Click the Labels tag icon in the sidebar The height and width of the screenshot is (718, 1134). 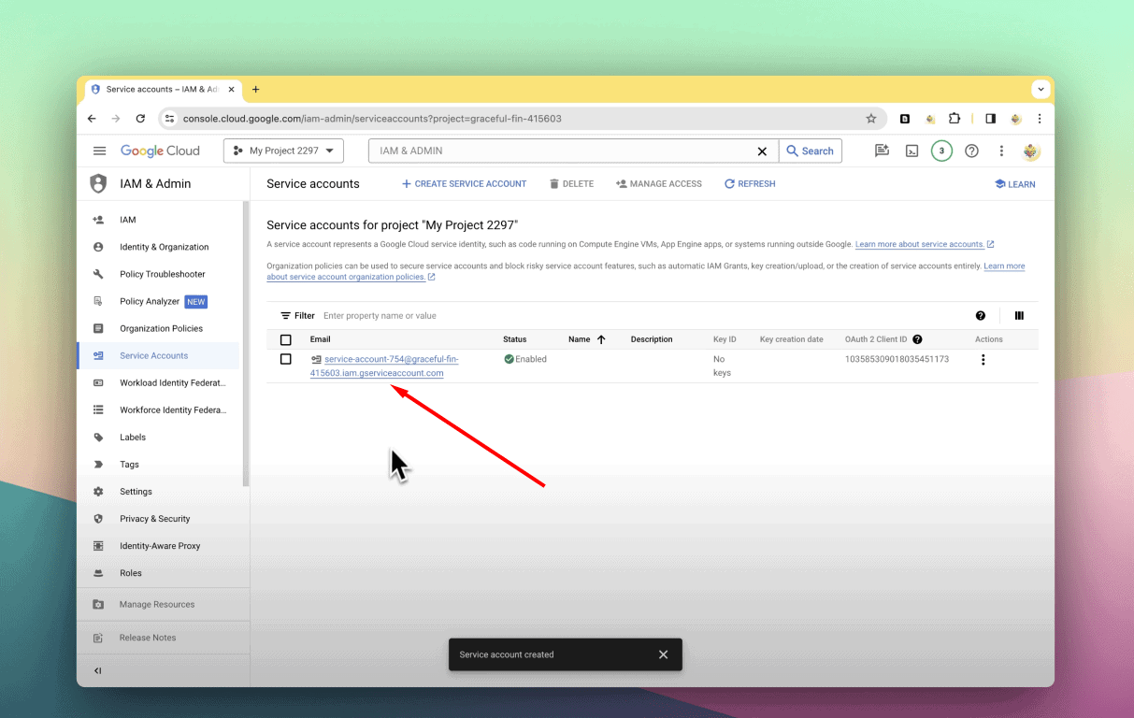click(98, 437)
